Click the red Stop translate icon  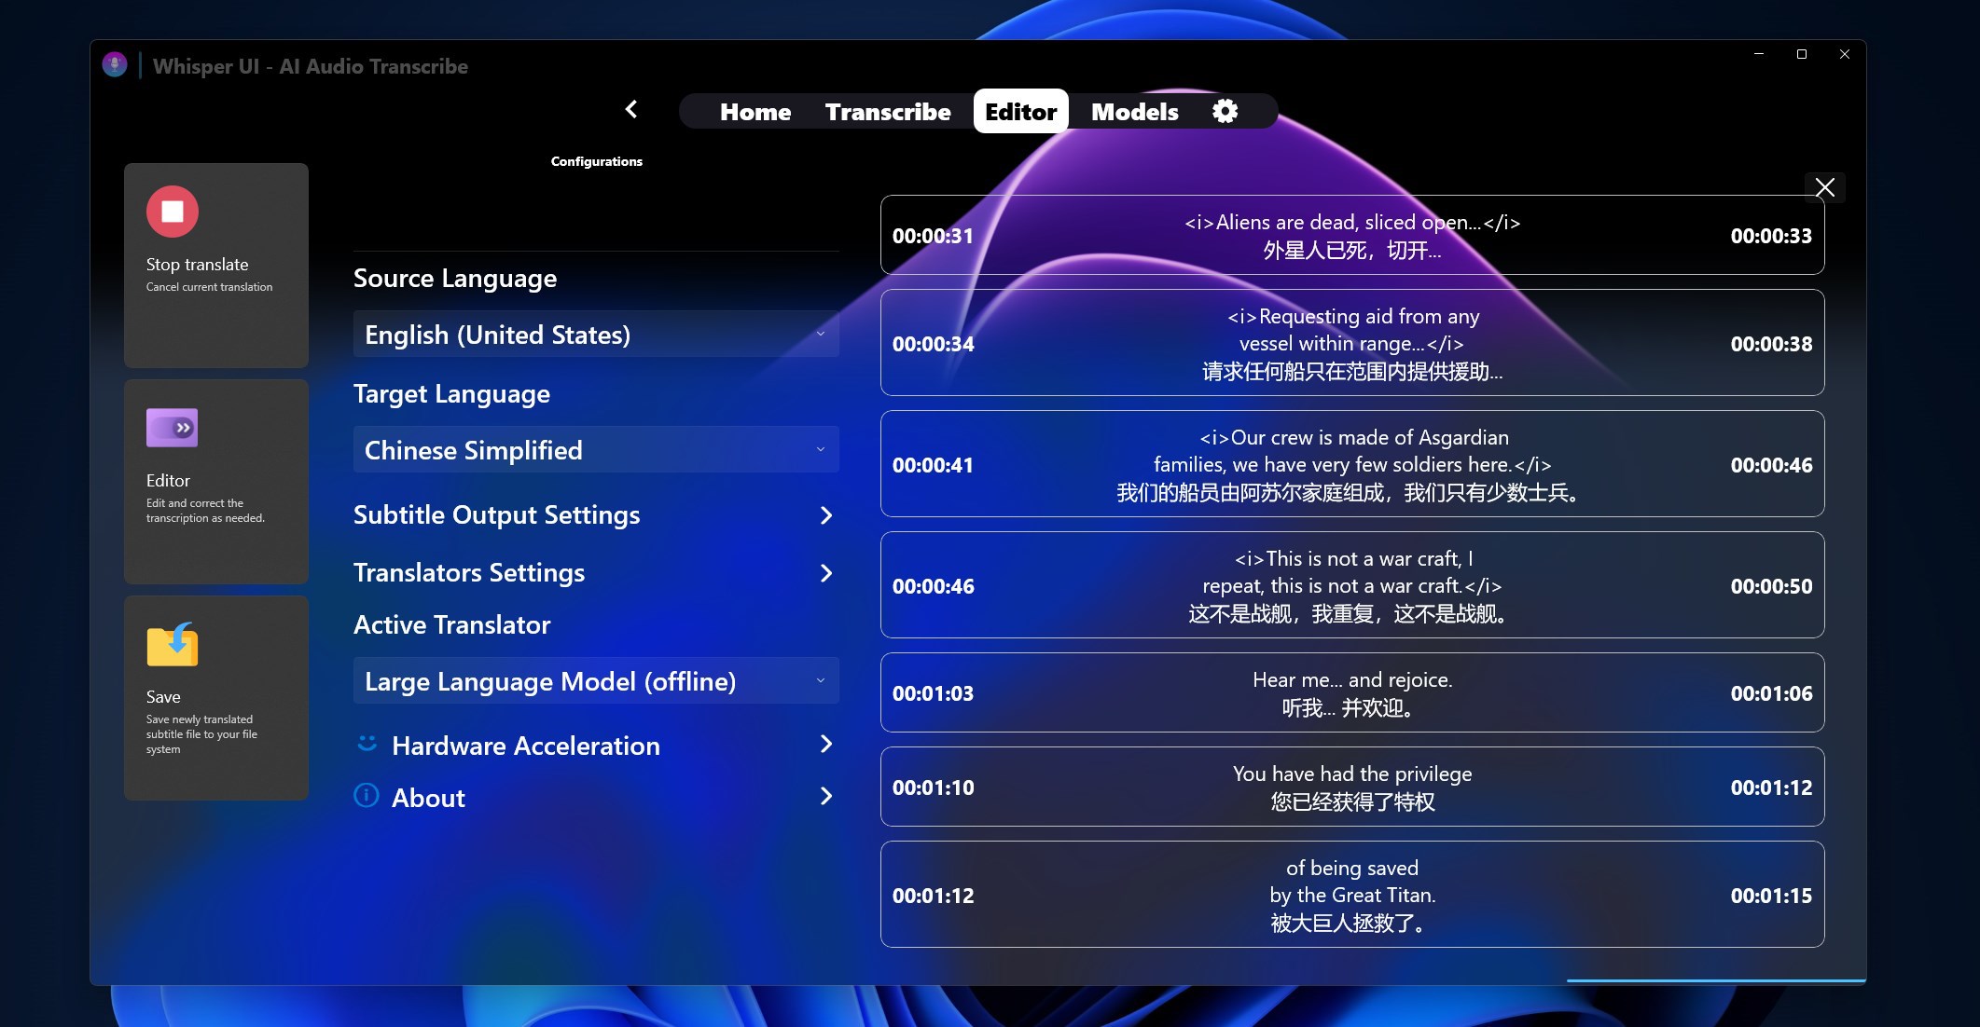173,212
